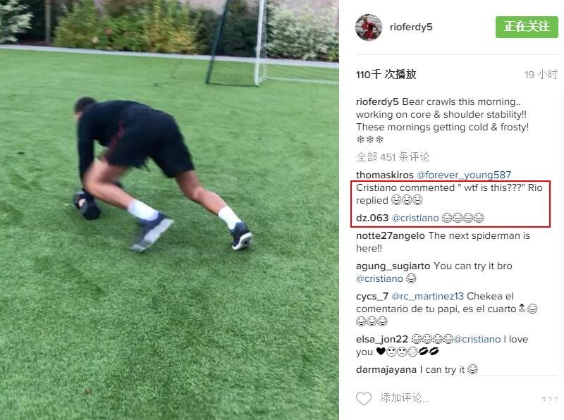Screen dimensions: 564x420
Task: Play the bear crawl video
Action: pos(169,210)
